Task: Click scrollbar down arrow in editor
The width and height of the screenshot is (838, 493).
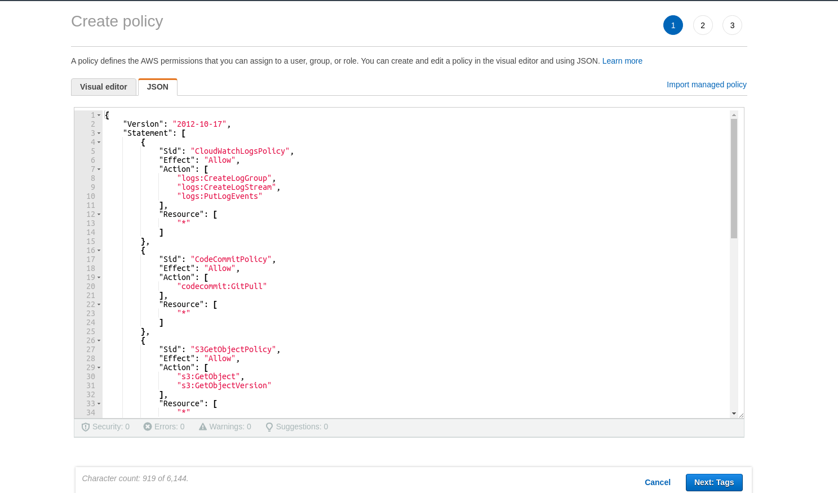Action: click(734, 413)
